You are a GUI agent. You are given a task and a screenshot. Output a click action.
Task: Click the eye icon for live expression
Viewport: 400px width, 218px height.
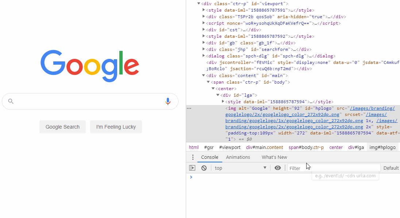click(x=277, y=168)
